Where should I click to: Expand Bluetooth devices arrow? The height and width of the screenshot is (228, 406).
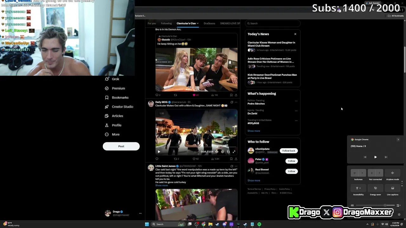click(379, 173)
